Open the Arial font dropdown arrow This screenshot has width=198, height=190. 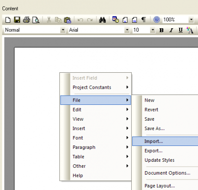127,30
